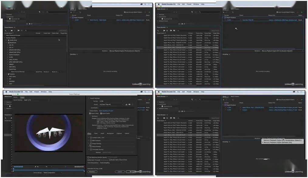Click the Broadcast preset group icon
Viewport: 308px width, 178px height.
click(9, 43)
